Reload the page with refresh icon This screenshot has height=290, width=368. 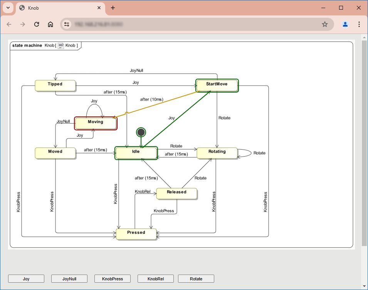(37, 24)
